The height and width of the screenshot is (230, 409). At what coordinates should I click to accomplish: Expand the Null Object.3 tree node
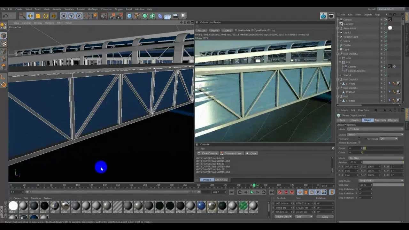click(x=338, y=79)
